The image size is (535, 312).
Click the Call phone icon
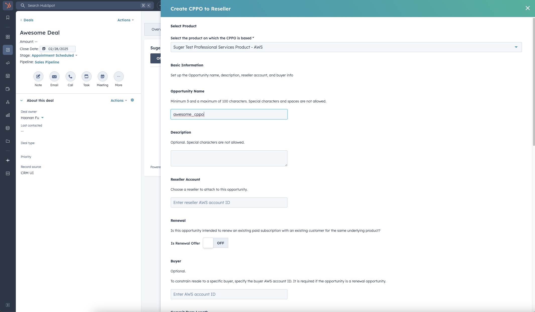tap(70, 76)
